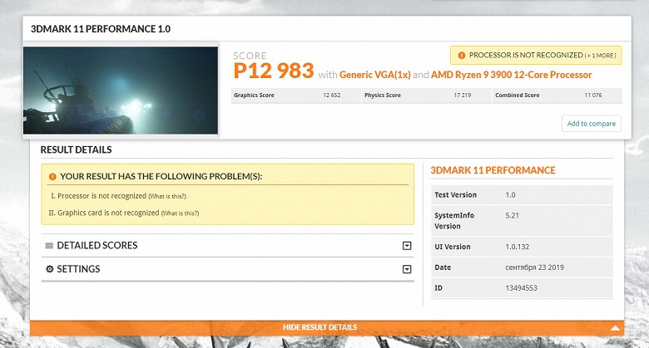Click the Test Version label
Screen dimensions: 649x348
pos(455,194)
